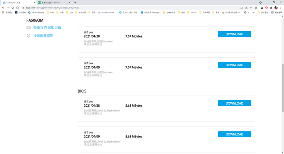The height and width of the screenshot is (154, 284).
Task: Go back with the browser back arrow
Action: point(3,8)
